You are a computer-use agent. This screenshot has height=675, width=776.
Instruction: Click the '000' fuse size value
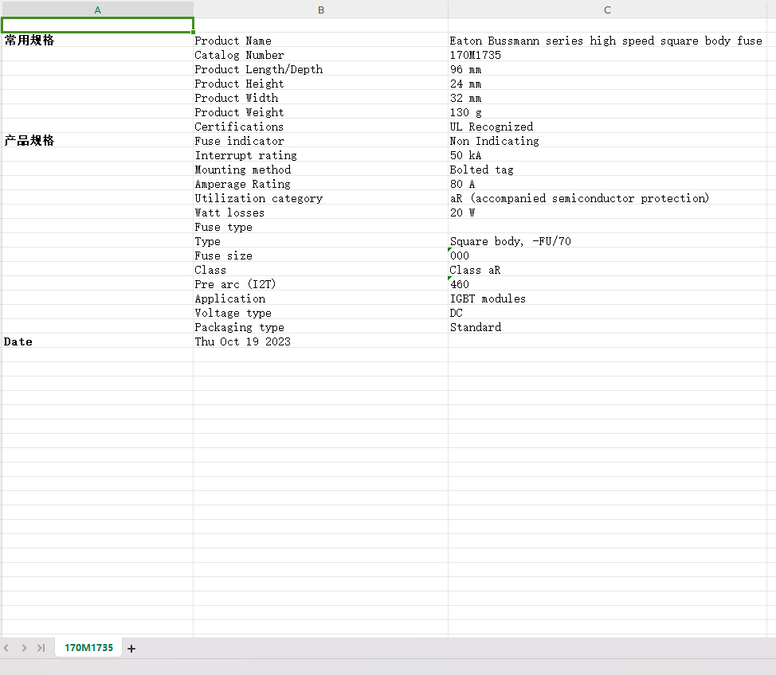[x=607, y=256]
